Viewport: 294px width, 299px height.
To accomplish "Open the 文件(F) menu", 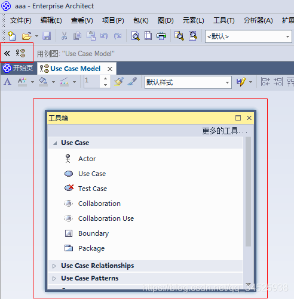I will 21,20.
